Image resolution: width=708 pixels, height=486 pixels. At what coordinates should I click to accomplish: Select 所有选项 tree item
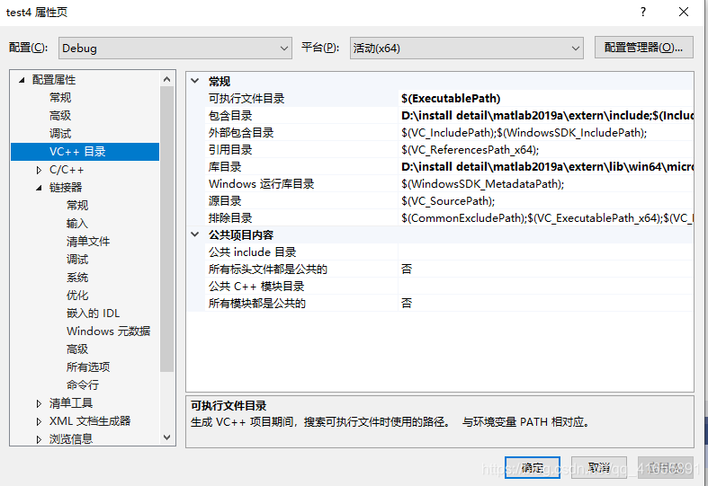[88, 367]
